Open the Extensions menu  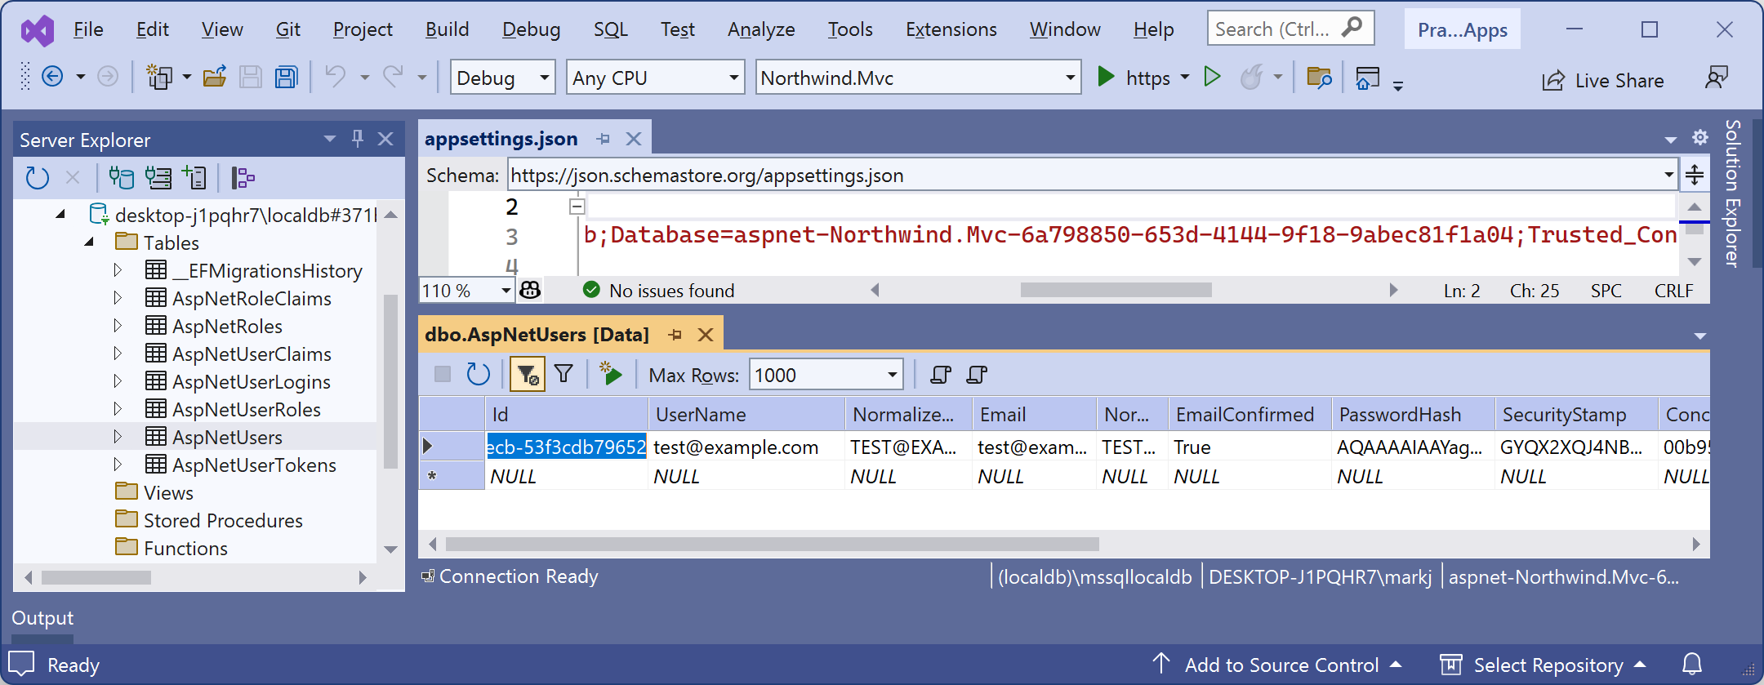[951, 29]
